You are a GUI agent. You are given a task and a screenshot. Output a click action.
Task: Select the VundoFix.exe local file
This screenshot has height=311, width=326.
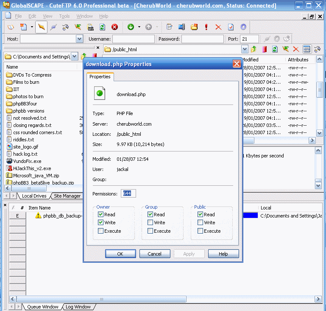click(27, 161)
